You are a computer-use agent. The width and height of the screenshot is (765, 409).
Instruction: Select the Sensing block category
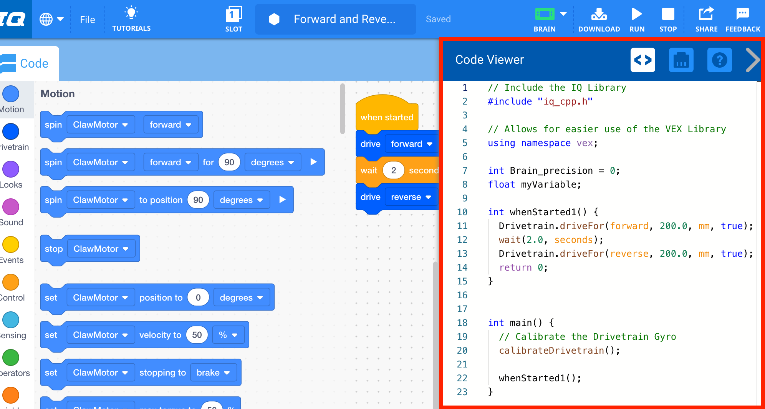tap(11, 319)
